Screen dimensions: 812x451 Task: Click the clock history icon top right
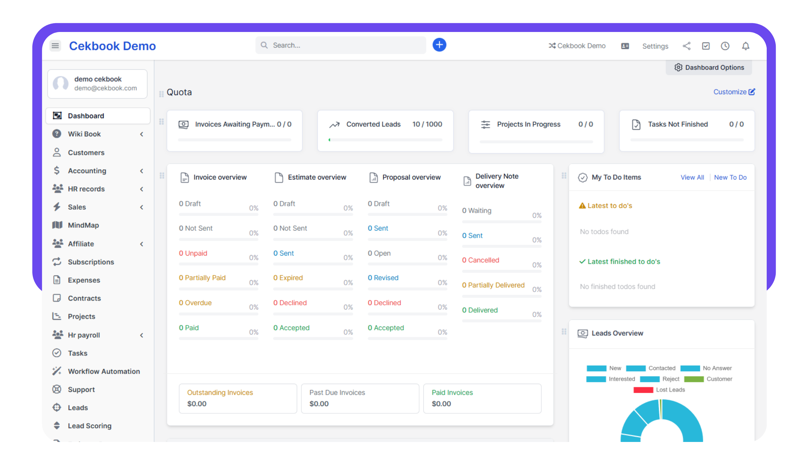pyautogui.click(x=725, y=46)
